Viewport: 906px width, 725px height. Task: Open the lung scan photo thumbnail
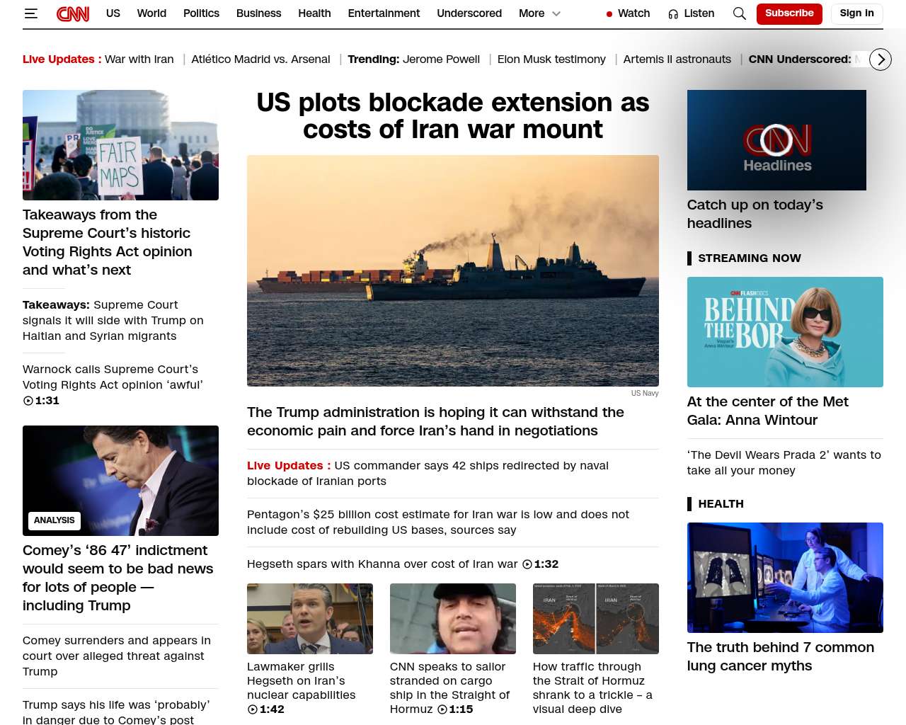click(x=785, y=578)
